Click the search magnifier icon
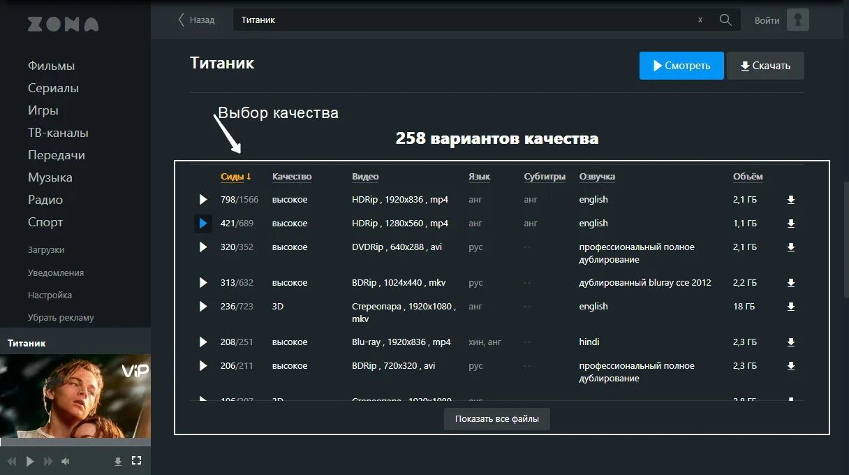The width and height of the screenshot is (849, 475). point(725,20)
